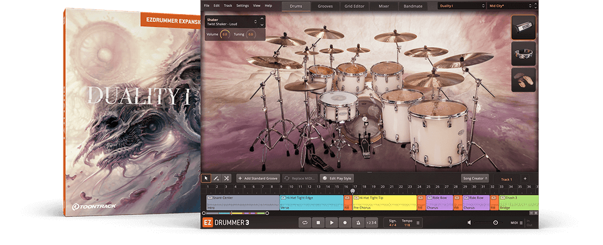
Task: Select previous instrument with up chevron
Action: [x=262, y=18]
